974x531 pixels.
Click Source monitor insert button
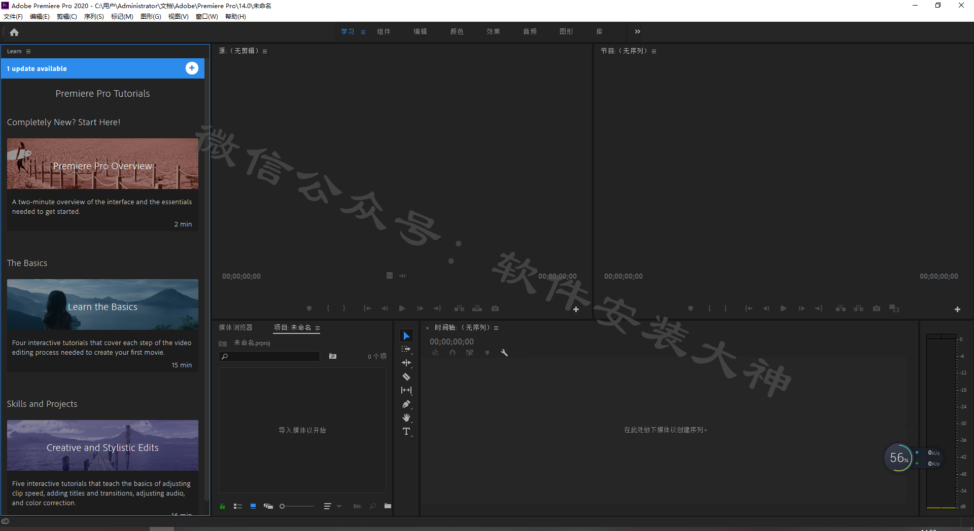tap(460, 309)
